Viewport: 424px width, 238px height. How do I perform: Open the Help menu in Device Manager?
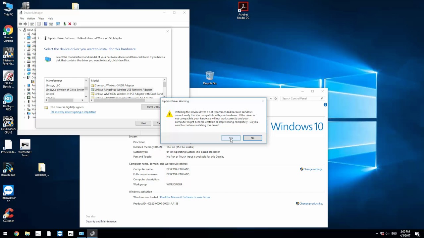click(50, 19)
